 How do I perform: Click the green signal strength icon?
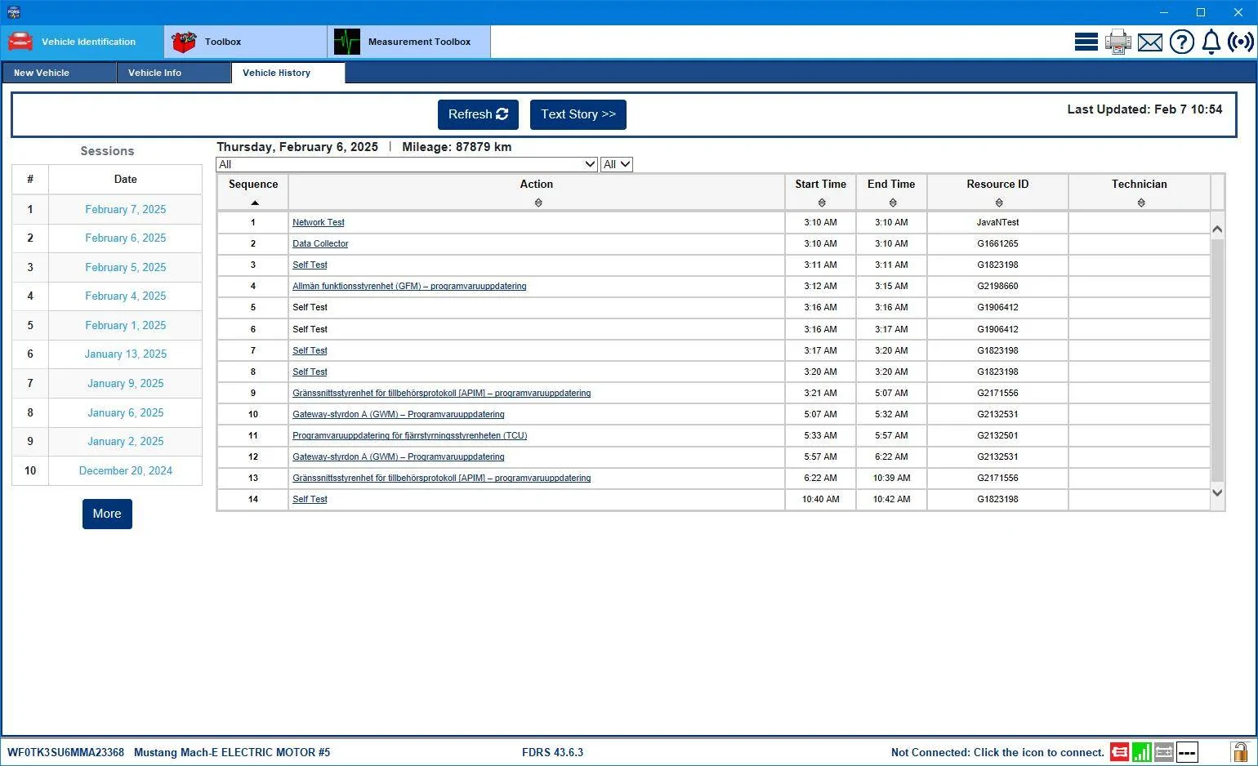point(1141,752)
